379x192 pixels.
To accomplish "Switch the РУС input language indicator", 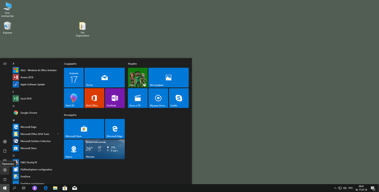I will [x=351, y=188].
